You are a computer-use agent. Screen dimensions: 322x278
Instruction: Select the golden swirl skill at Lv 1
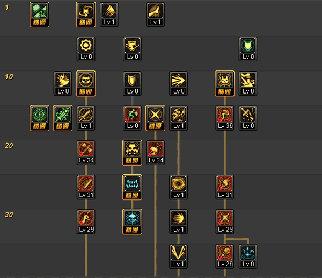[x=179, y=187]
